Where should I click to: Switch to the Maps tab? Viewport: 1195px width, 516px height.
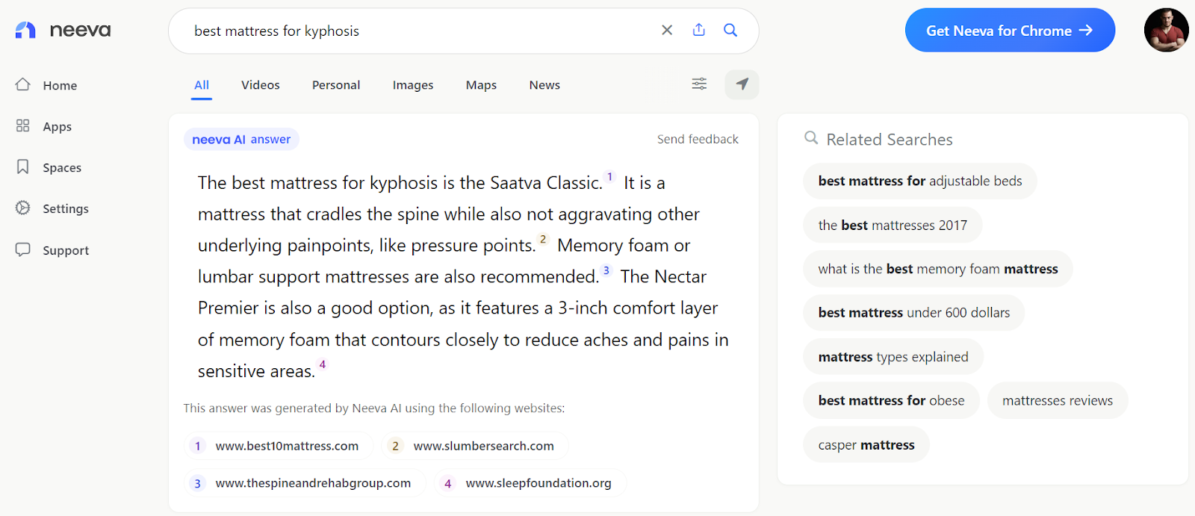481,85
